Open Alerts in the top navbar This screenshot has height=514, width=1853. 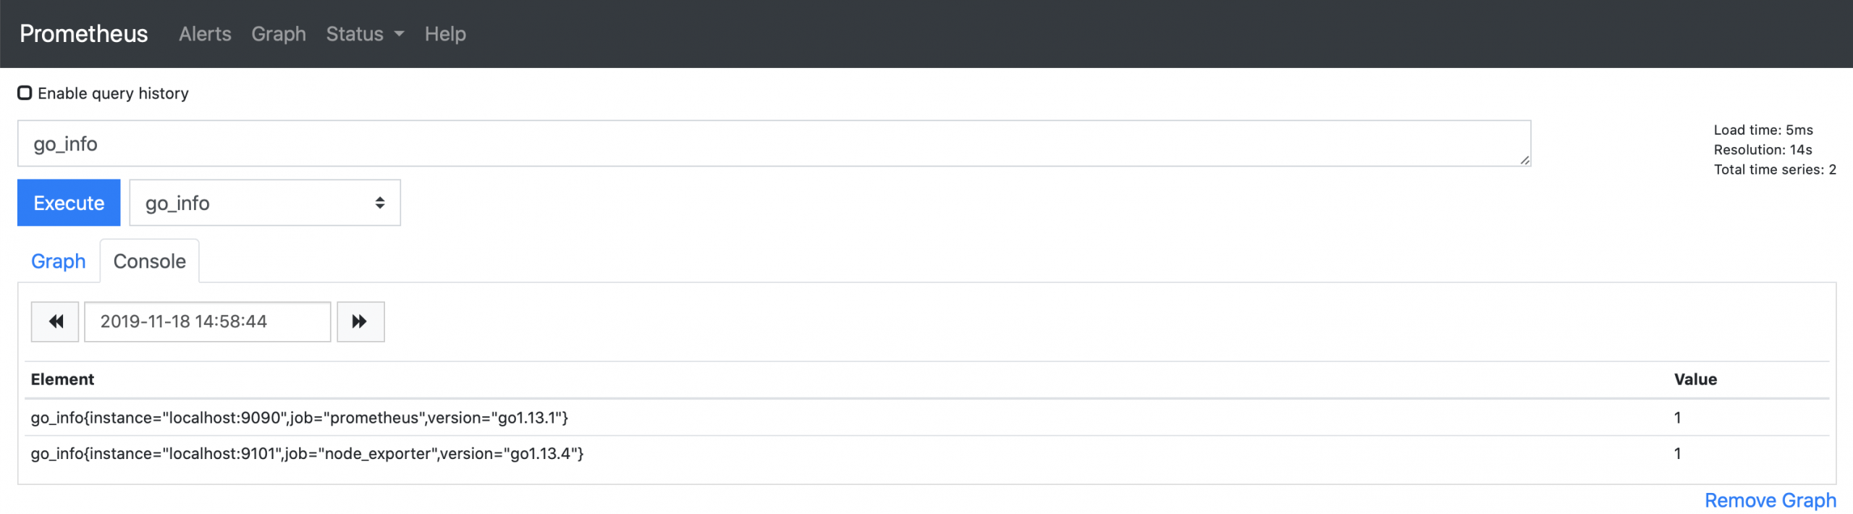click(x=205, y=34)
